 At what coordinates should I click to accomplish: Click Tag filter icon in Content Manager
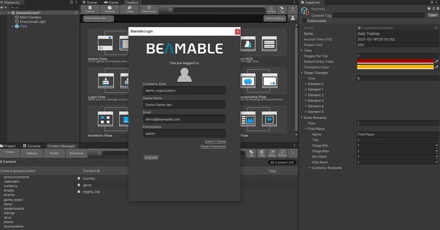[251, 153]
